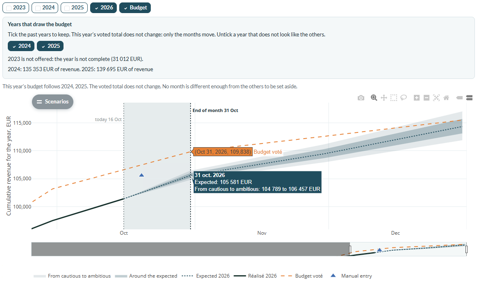Tick the 2023 series checkbox

[16, 8]
